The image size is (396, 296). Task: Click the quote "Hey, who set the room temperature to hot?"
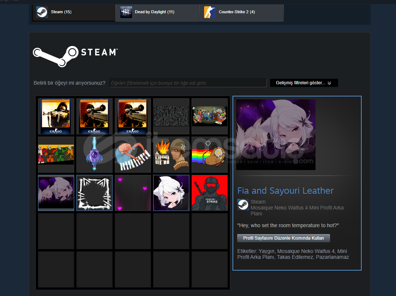288,225
